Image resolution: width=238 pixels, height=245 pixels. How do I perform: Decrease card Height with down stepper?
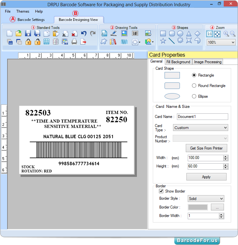pyautogui.click(x=226, y=168)
